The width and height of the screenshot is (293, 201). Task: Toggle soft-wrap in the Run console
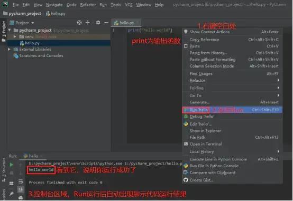[x=21, y=181]
